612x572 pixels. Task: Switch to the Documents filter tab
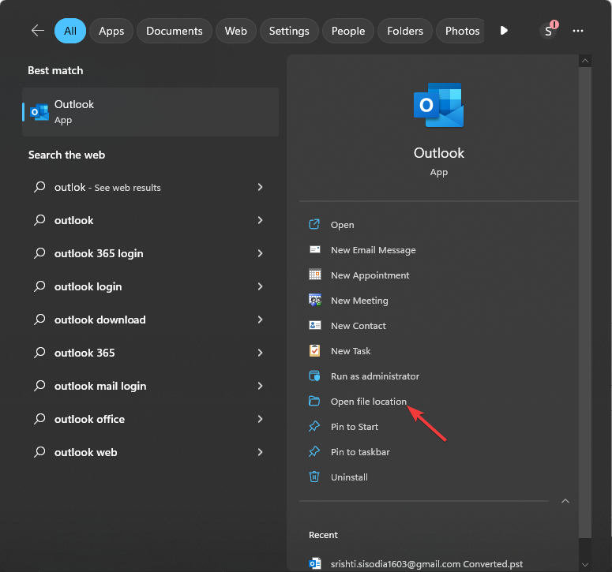pos(174,31)
